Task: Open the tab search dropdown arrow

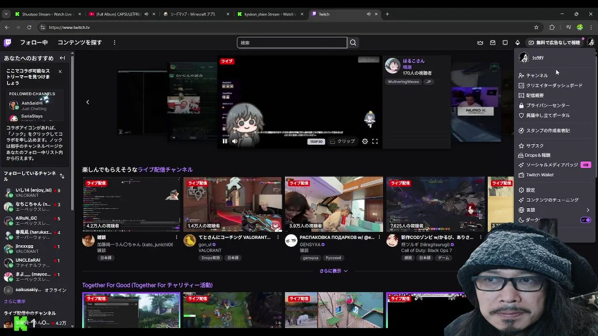Action: tap(6, 14)
